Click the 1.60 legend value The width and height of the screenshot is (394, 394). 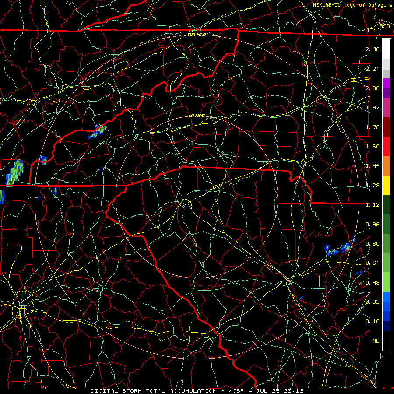point(373,147)
